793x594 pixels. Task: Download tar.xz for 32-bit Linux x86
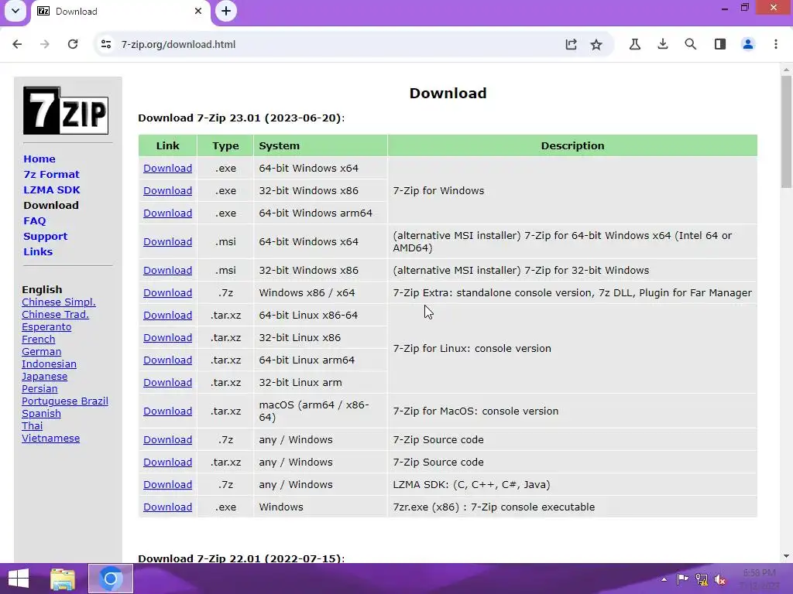167,337
